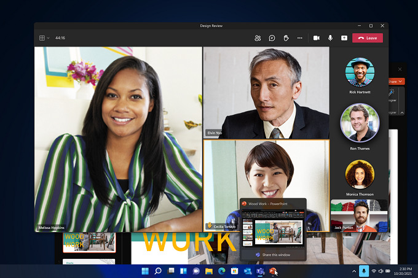
Task: Show hidden system tray icons
Action: 353,271
